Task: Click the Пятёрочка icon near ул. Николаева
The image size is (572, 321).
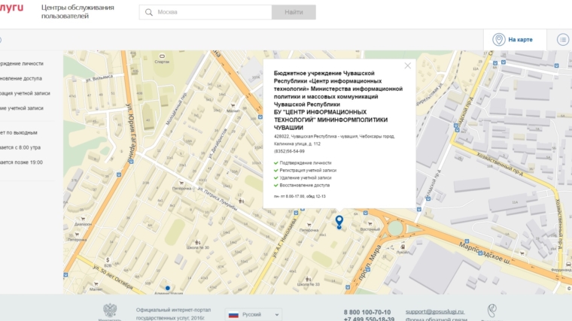Action: click(309, 225)
